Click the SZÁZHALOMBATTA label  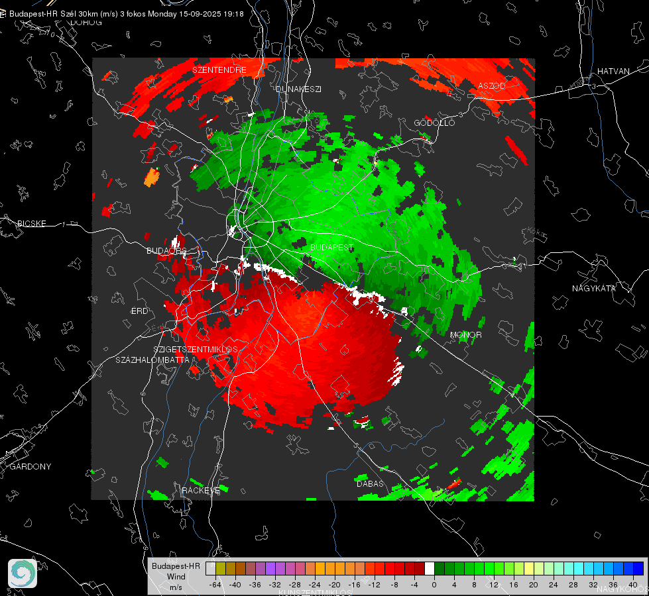(152, 360)
